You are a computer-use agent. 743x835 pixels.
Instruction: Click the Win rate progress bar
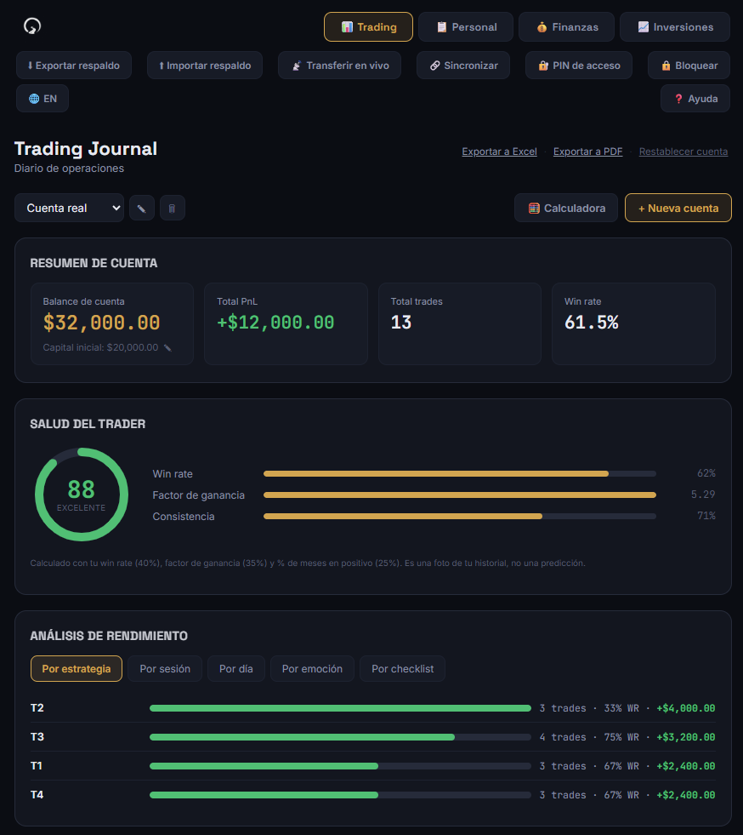tap(460, 473)
